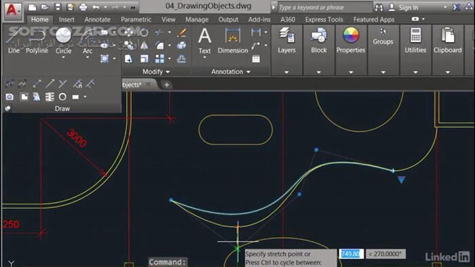Switch to the Output ribbon tab
Screen dimensions: 475x267
point(228,20)
